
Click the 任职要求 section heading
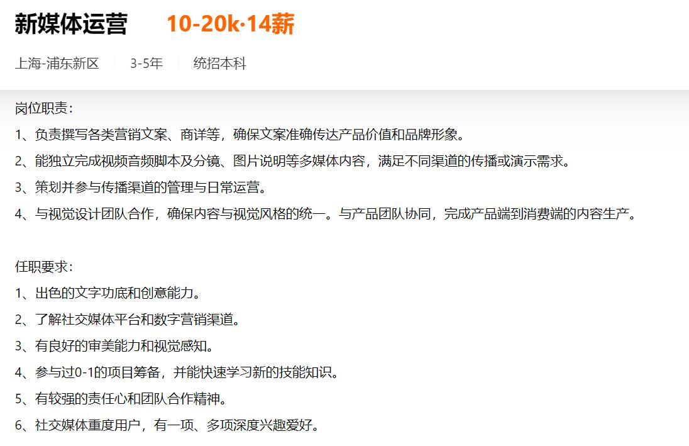44,267
